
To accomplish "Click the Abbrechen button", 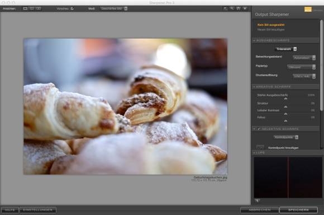I will 260,210.
